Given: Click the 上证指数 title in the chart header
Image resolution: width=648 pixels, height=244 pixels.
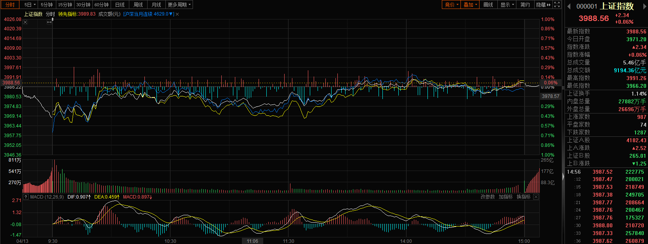Looking at the screenshot, I should (33, 14).
